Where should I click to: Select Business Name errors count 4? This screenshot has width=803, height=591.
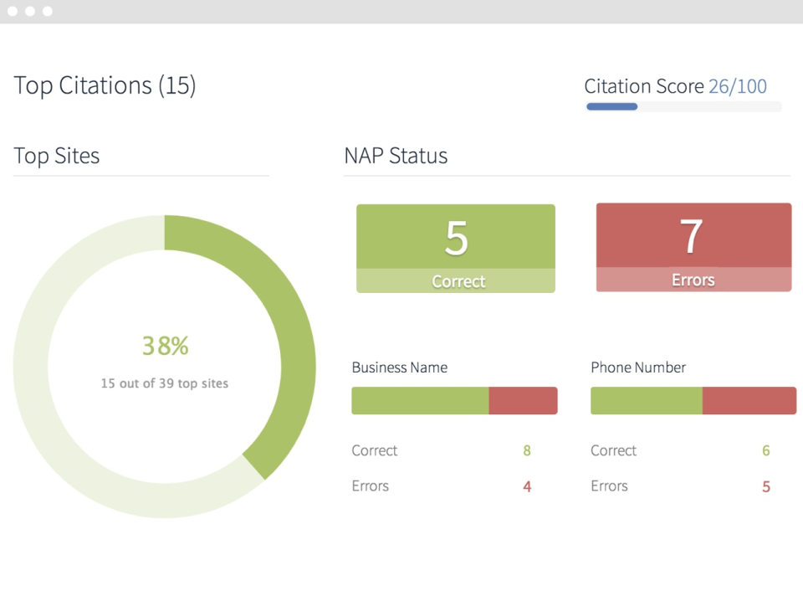[527, 486]
